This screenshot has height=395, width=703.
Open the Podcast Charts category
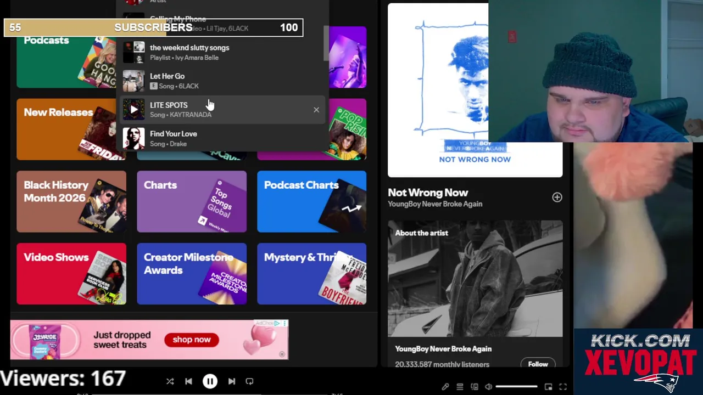(x=312, y=201)
